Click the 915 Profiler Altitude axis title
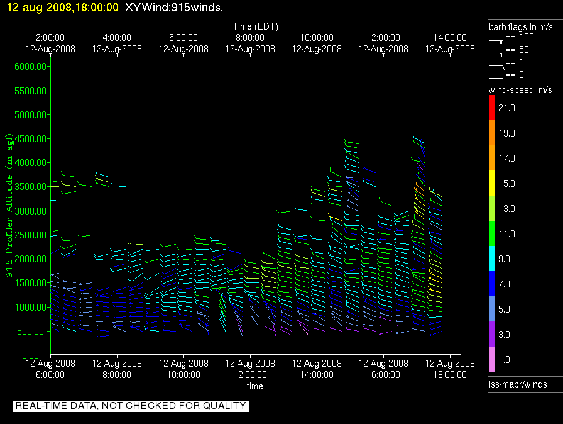Viewport: 563px width, 424px height. coord(9,206)
